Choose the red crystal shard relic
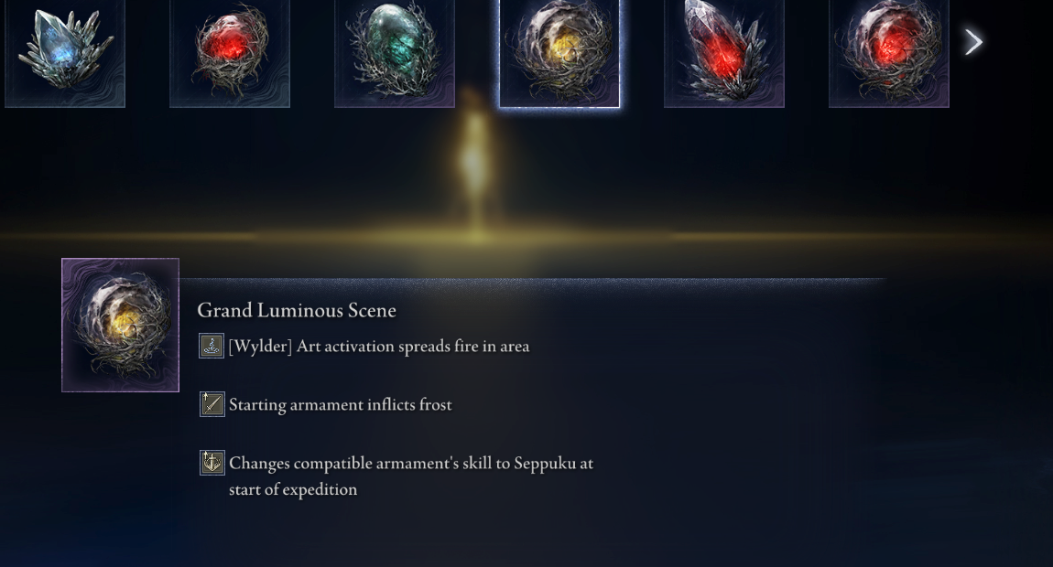1053x567 pixels. click(x=724, y=54)
